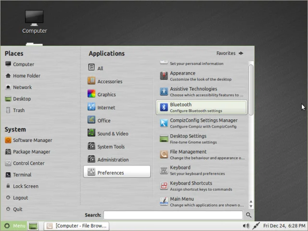Click the All applications list icon

click(x=91, y=67)
